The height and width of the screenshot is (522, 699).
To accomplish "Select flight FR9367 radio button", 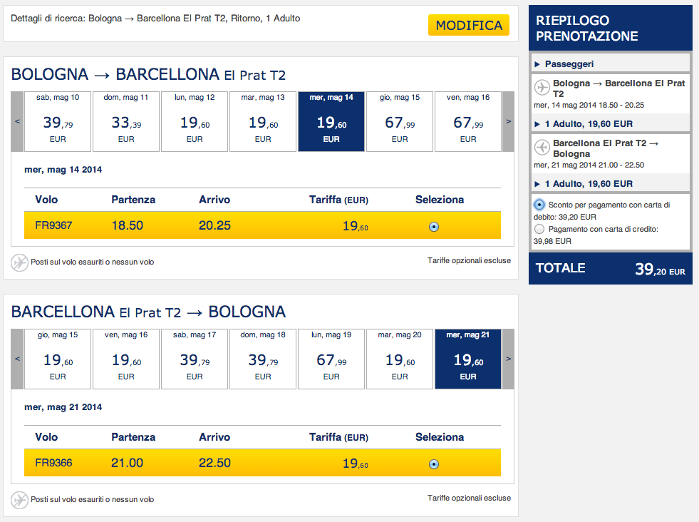I will pos(434,227).
